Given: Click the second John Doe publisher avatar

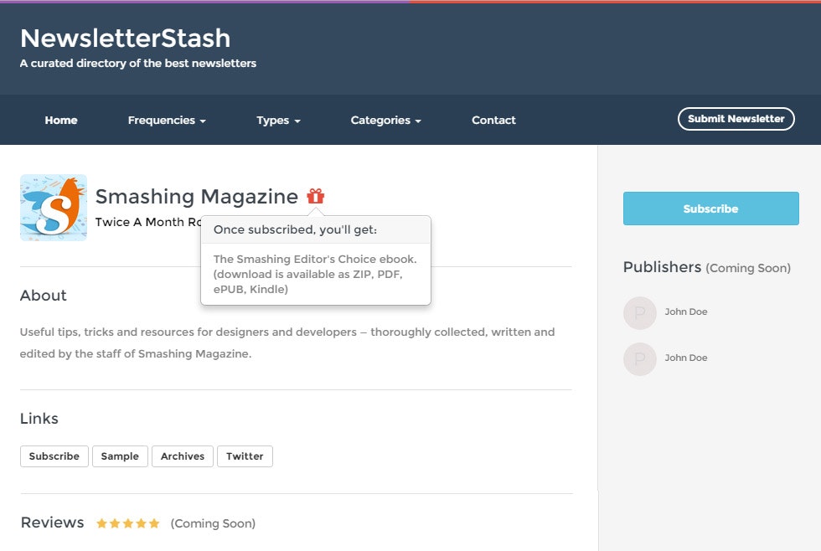Looking at the screenshot, I should click(x=639, y=358).
